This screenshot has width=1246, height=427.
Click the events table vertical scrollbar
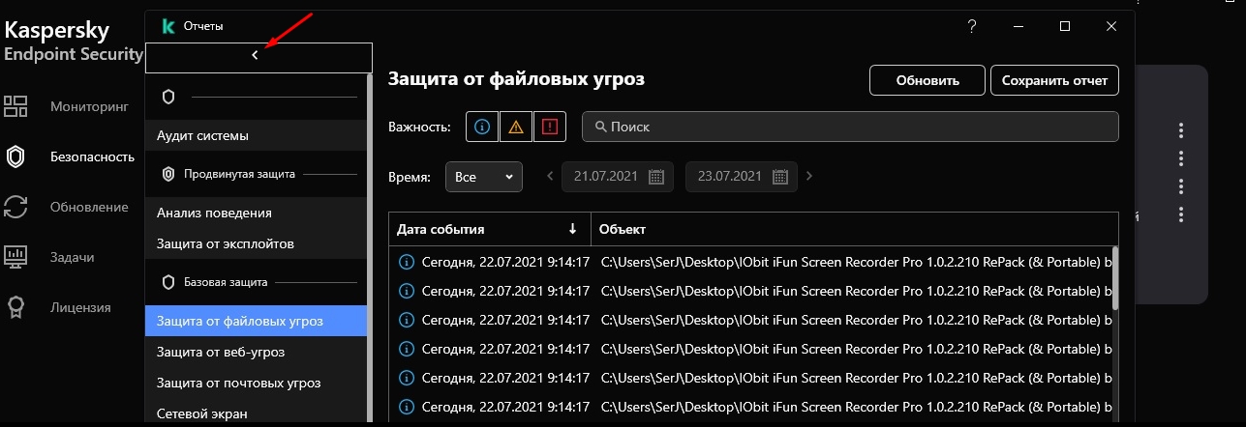tap(1115, 280)
